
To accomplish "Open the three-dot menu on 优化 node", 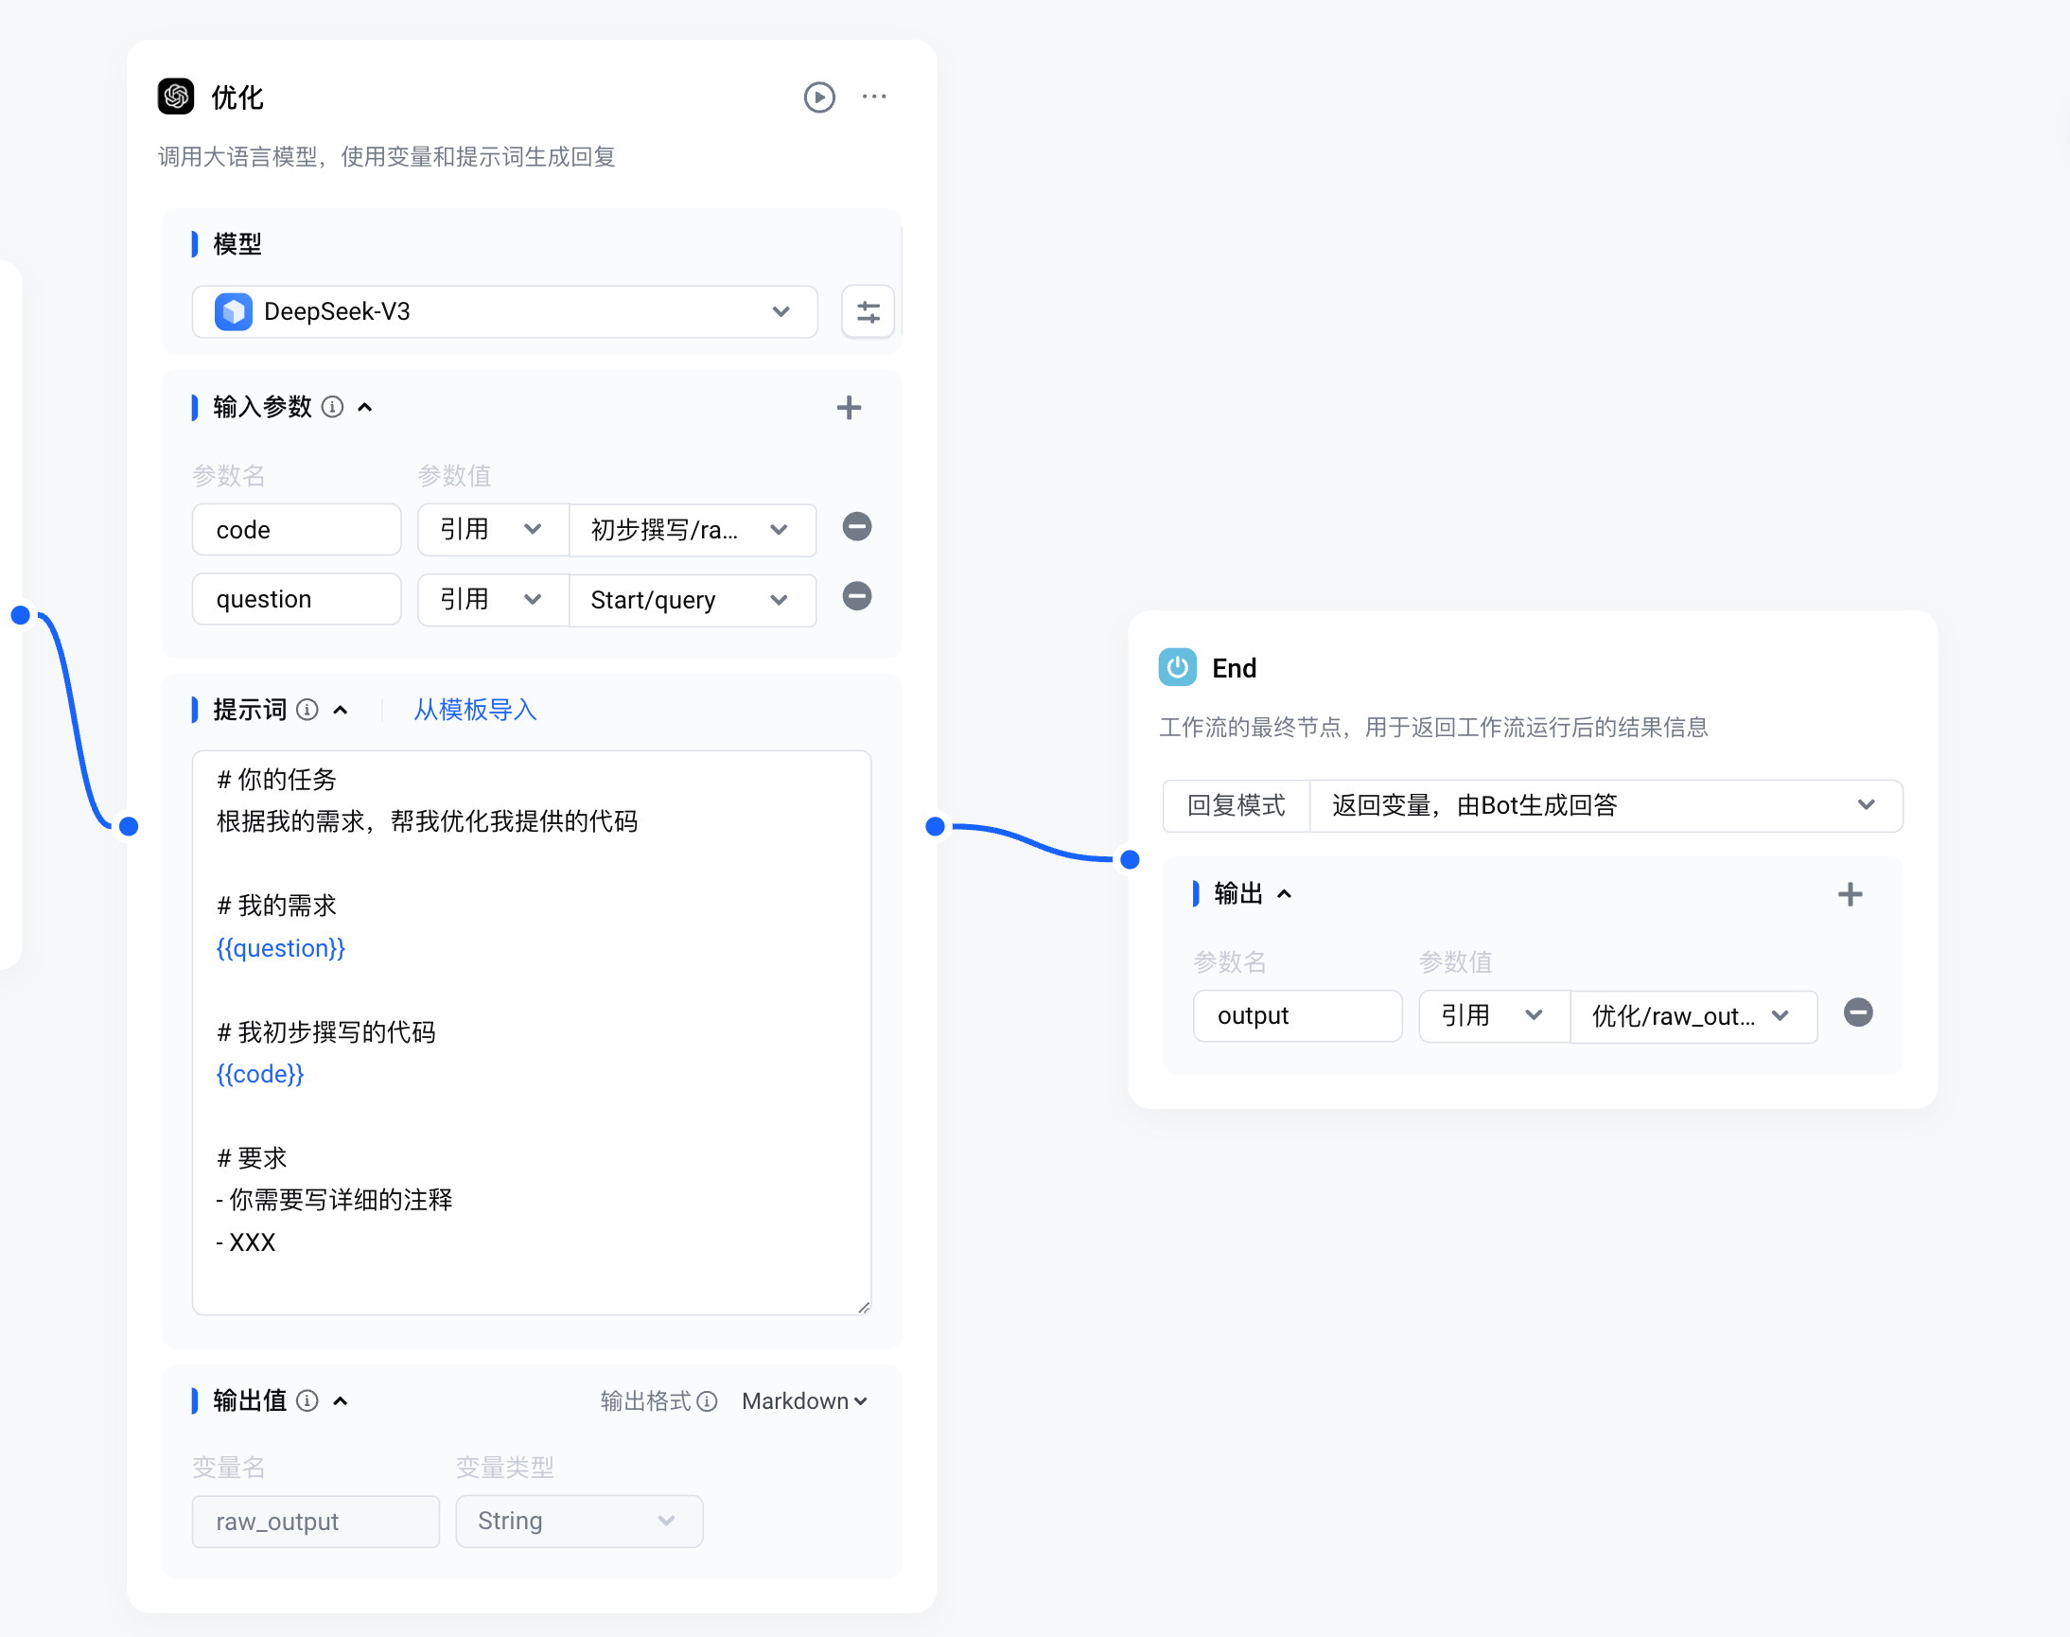I will coord(873,97).
